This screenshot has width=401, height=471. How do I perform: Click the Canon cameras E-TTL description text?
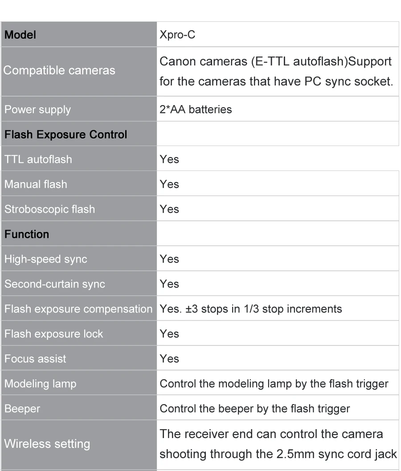click(276, 71)
